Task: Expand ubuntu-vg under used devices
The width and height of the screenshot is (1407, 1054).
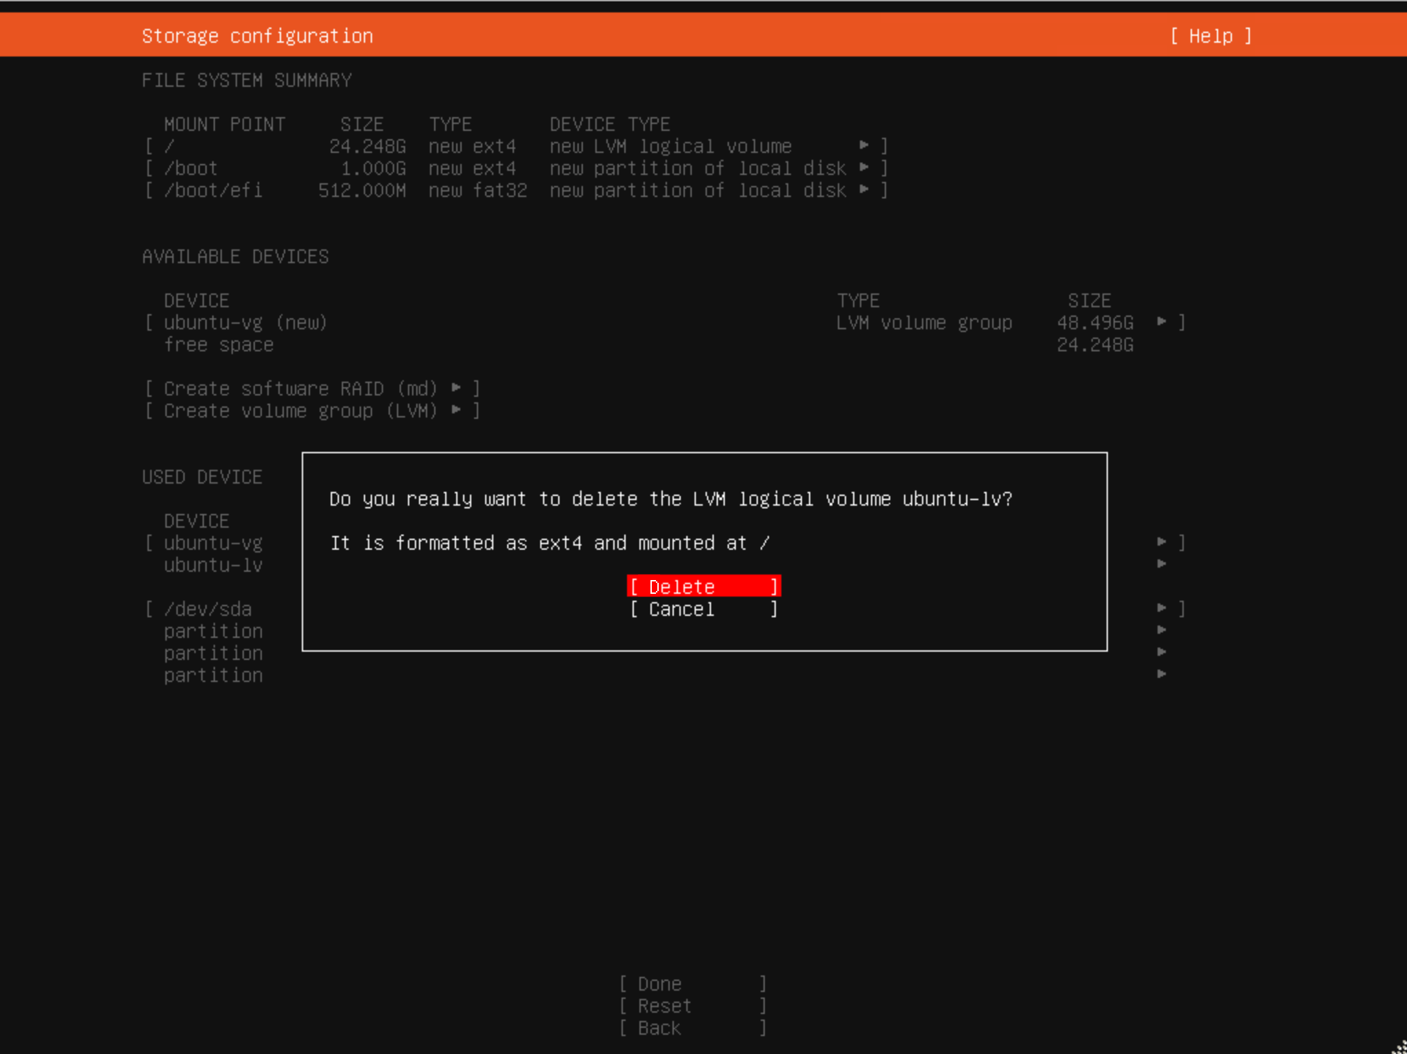Action: click(x=1162, y=542)
